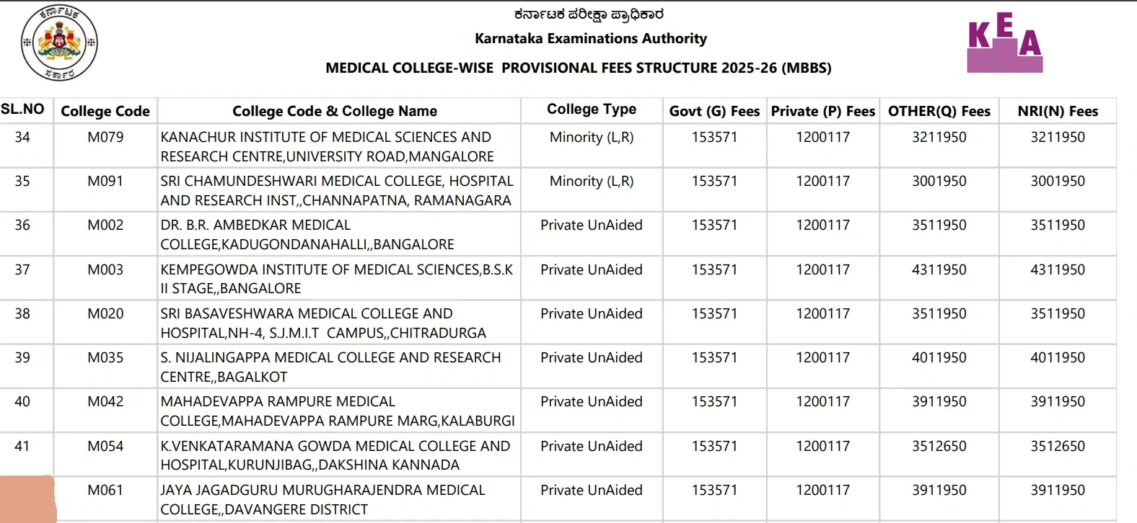The height and width of the screenshot is (523, 1137).
Task: Click the College Code column header
Action: click(x=105, y=111)
